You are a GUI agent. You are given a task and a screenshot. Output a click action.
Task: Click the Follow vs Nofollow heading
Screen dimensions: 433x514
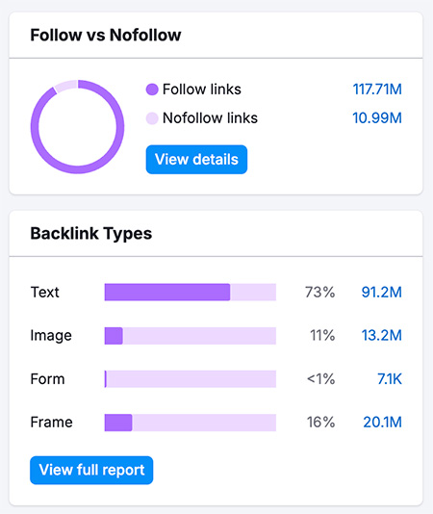point(106,35)
